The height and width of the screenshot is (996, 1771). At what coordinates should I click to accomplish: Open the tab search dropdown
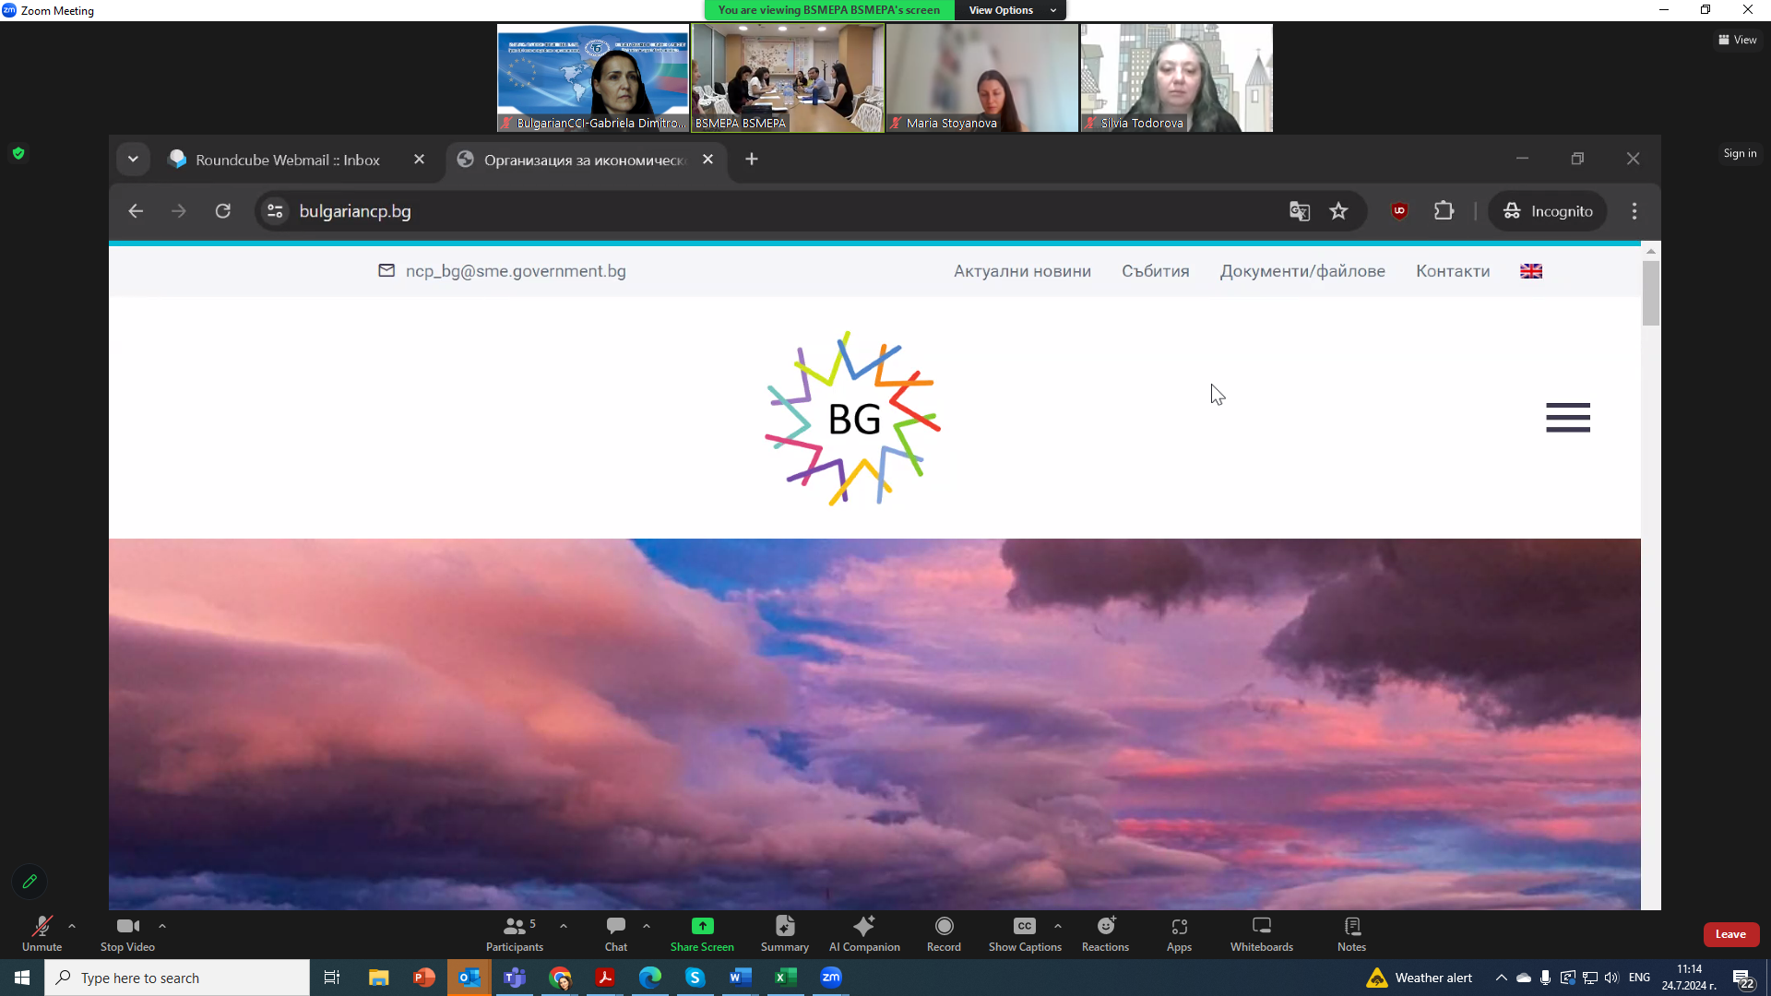tap(133, 160)
